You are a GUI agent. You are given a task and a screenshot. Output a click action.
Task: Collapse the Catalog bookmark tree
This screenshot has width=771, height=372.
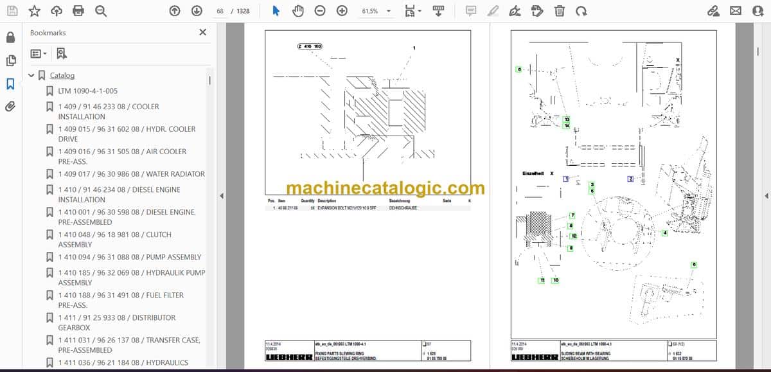[x=31, y=75]
